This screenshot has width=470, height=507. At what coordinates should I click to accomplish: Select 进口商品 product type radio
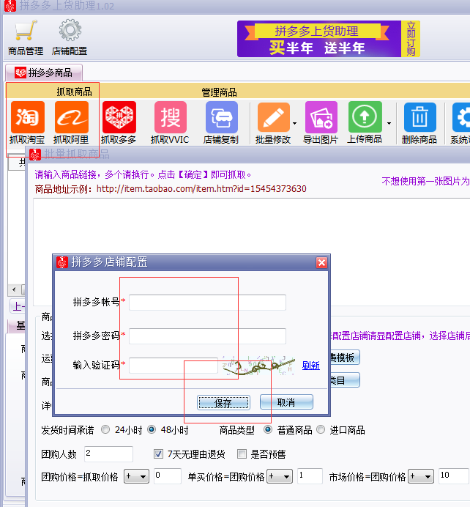(x=321, y=430)
